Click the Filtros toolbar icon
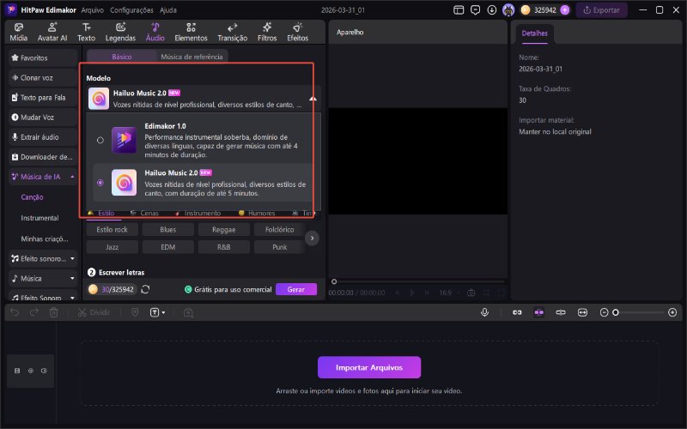This screenshot has width=687, height=429. [267, 33]
